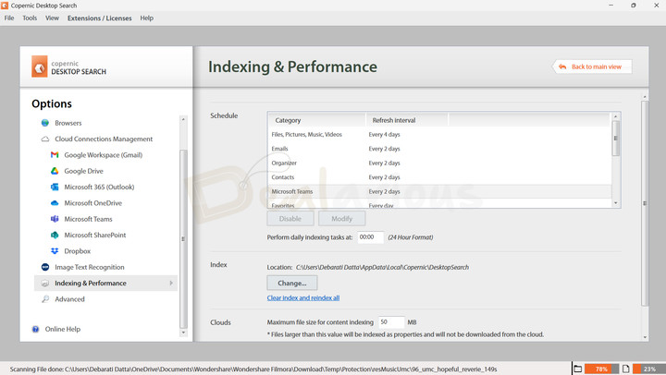Select Image Text Recognition option
Viewport: 666px width, 375px height.
tap(89, 267)
